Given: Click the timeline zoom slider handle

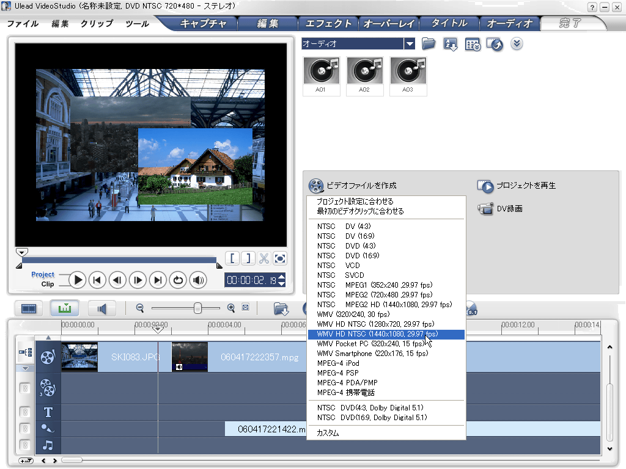Looking at the screenshot, I should (197, 308).
